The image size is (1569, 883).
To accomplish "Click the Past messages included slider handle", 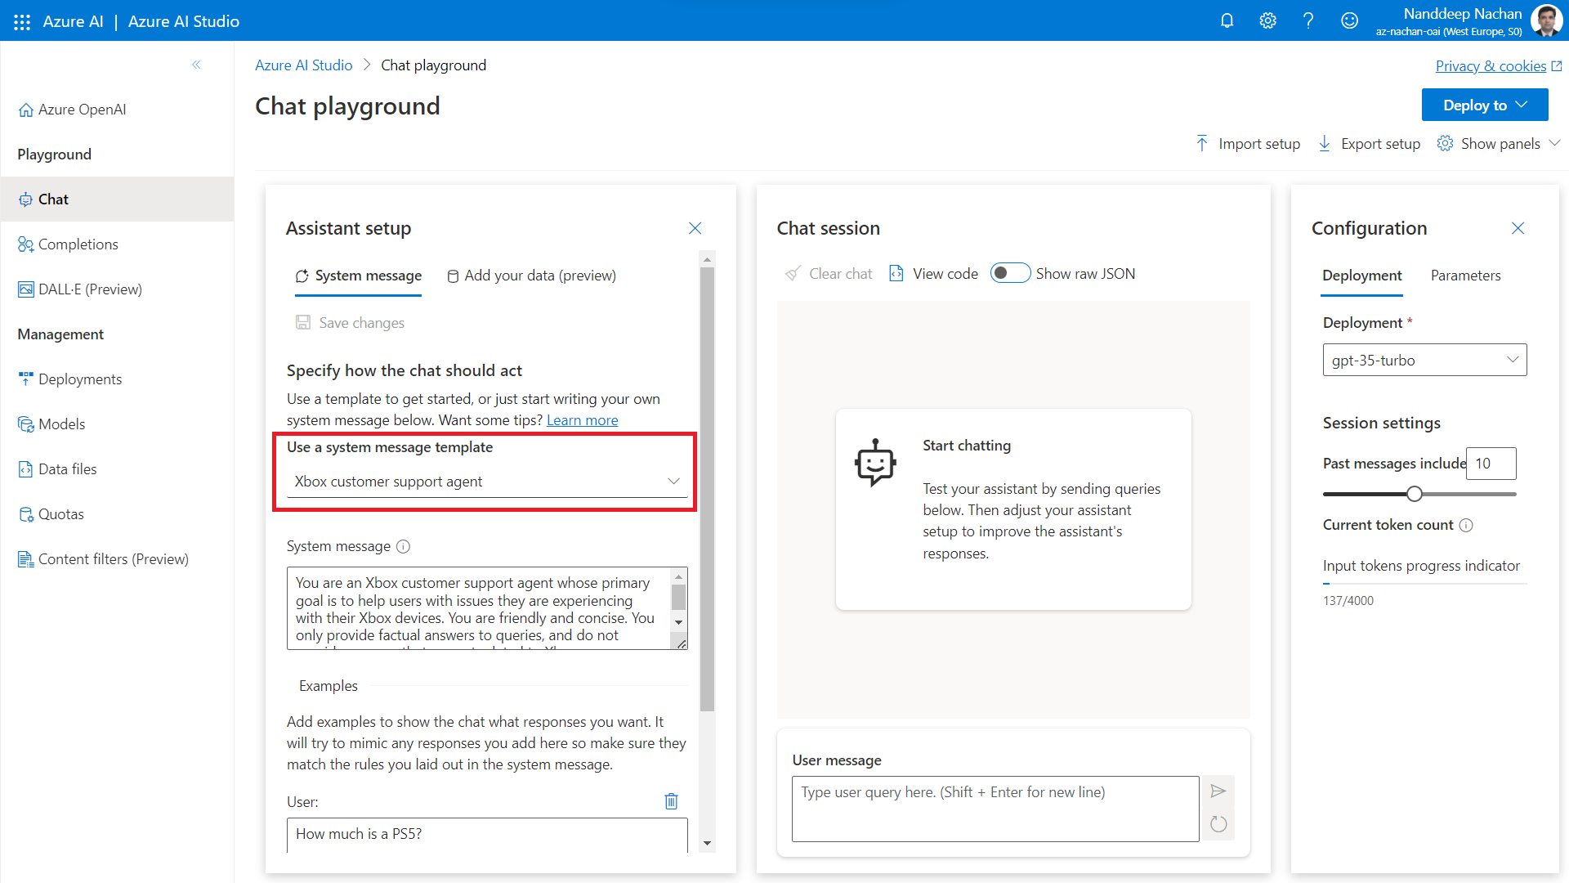I will coord(1415,494).
